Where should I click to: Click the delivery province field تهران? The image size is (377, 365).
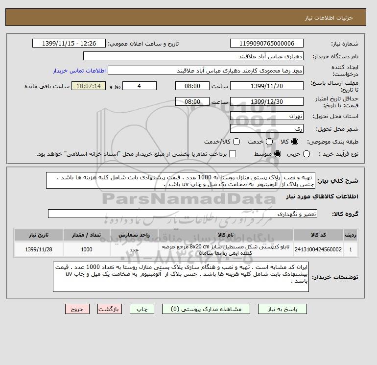coord(267,116)
